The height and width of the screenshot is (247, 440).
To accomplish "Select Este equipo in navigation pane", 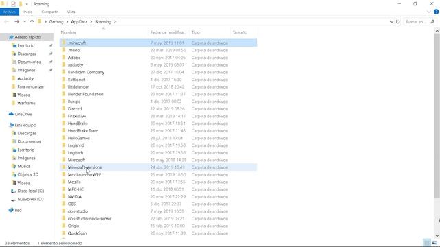I will (25, 125).
